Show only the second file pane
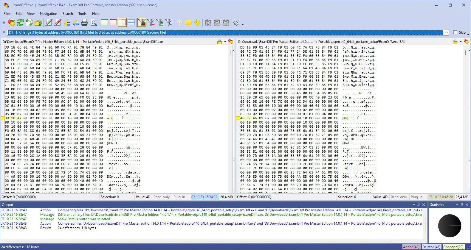Image resolution: width=471 pixels, height=250 pixels. pos(113,22)
